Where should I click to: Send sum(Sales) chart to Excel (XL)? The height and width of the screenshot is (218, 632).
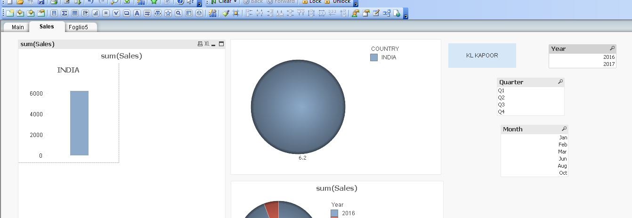tap(207, 44)
